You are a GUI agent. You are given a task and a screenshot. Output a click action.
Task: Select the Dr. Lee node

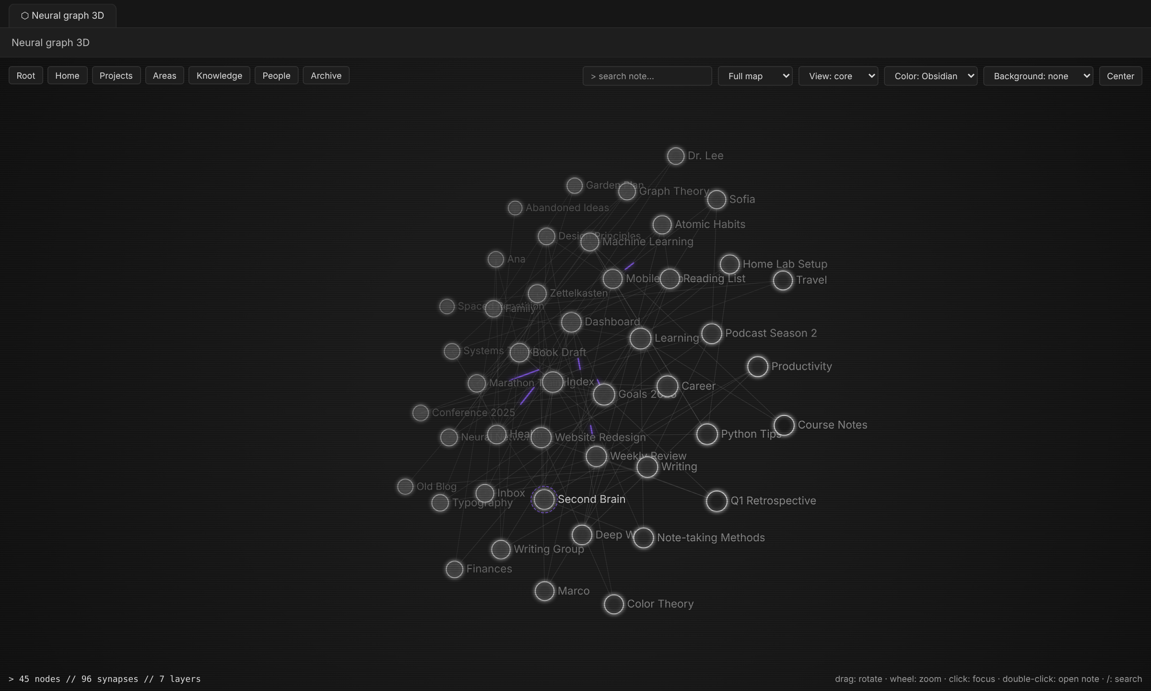coord(676,156)
